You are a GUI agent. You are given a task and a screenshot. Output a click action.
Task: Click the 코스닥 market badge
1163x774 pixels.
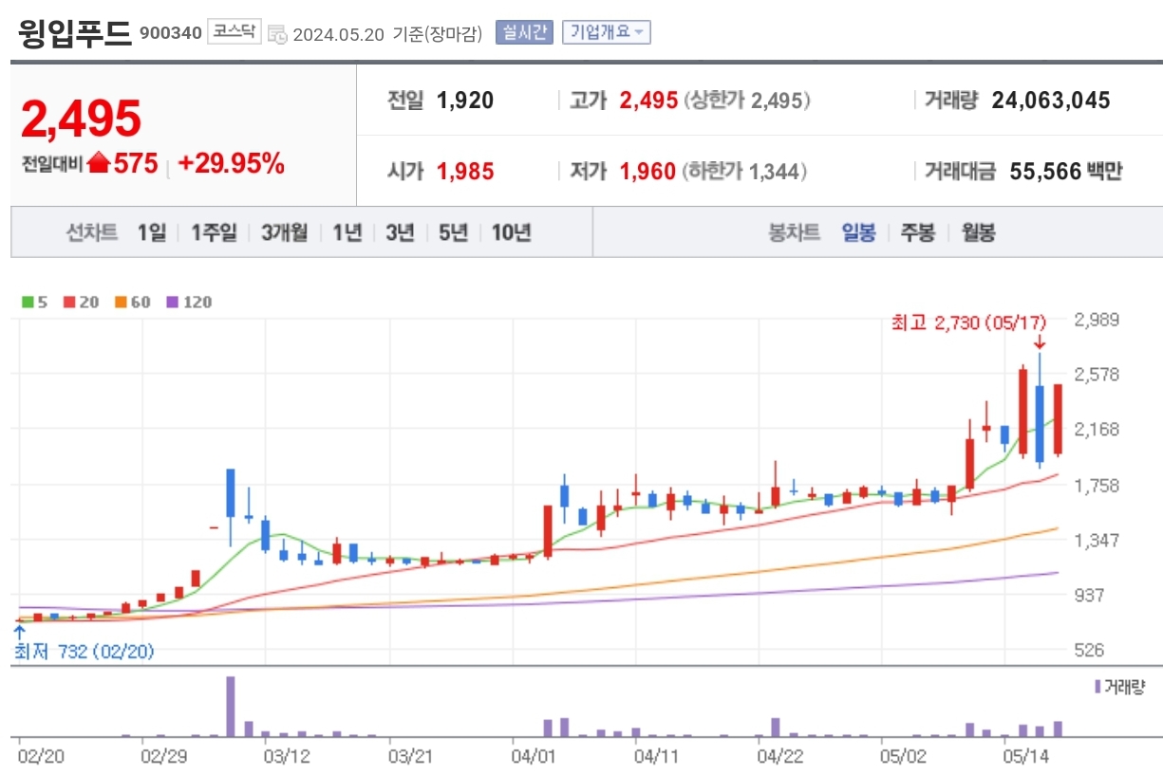pos(234,32)
